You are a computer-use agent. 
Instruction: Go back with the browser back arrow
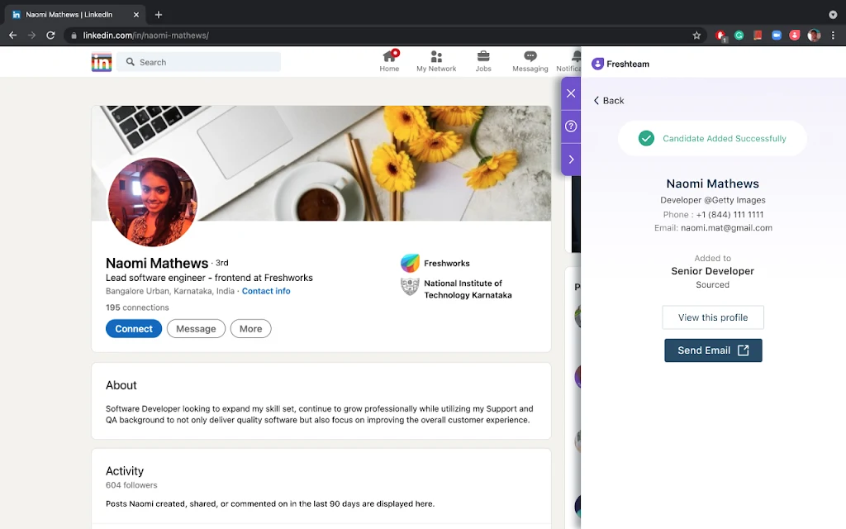tap(13, 35)
